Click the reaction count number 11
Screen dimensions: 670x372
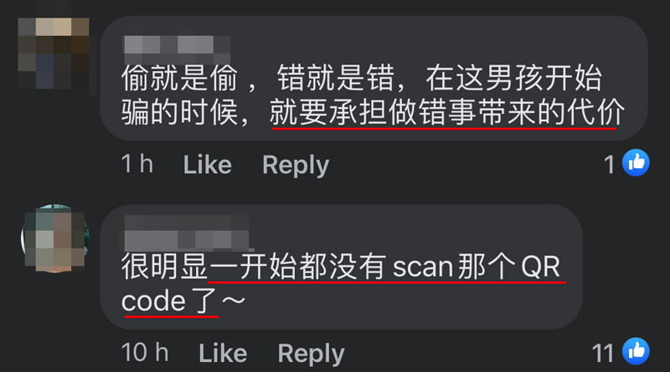click(603, 354)
